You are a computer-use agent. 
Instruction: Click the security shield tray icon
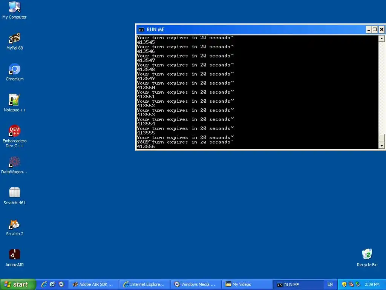point(344,284)
